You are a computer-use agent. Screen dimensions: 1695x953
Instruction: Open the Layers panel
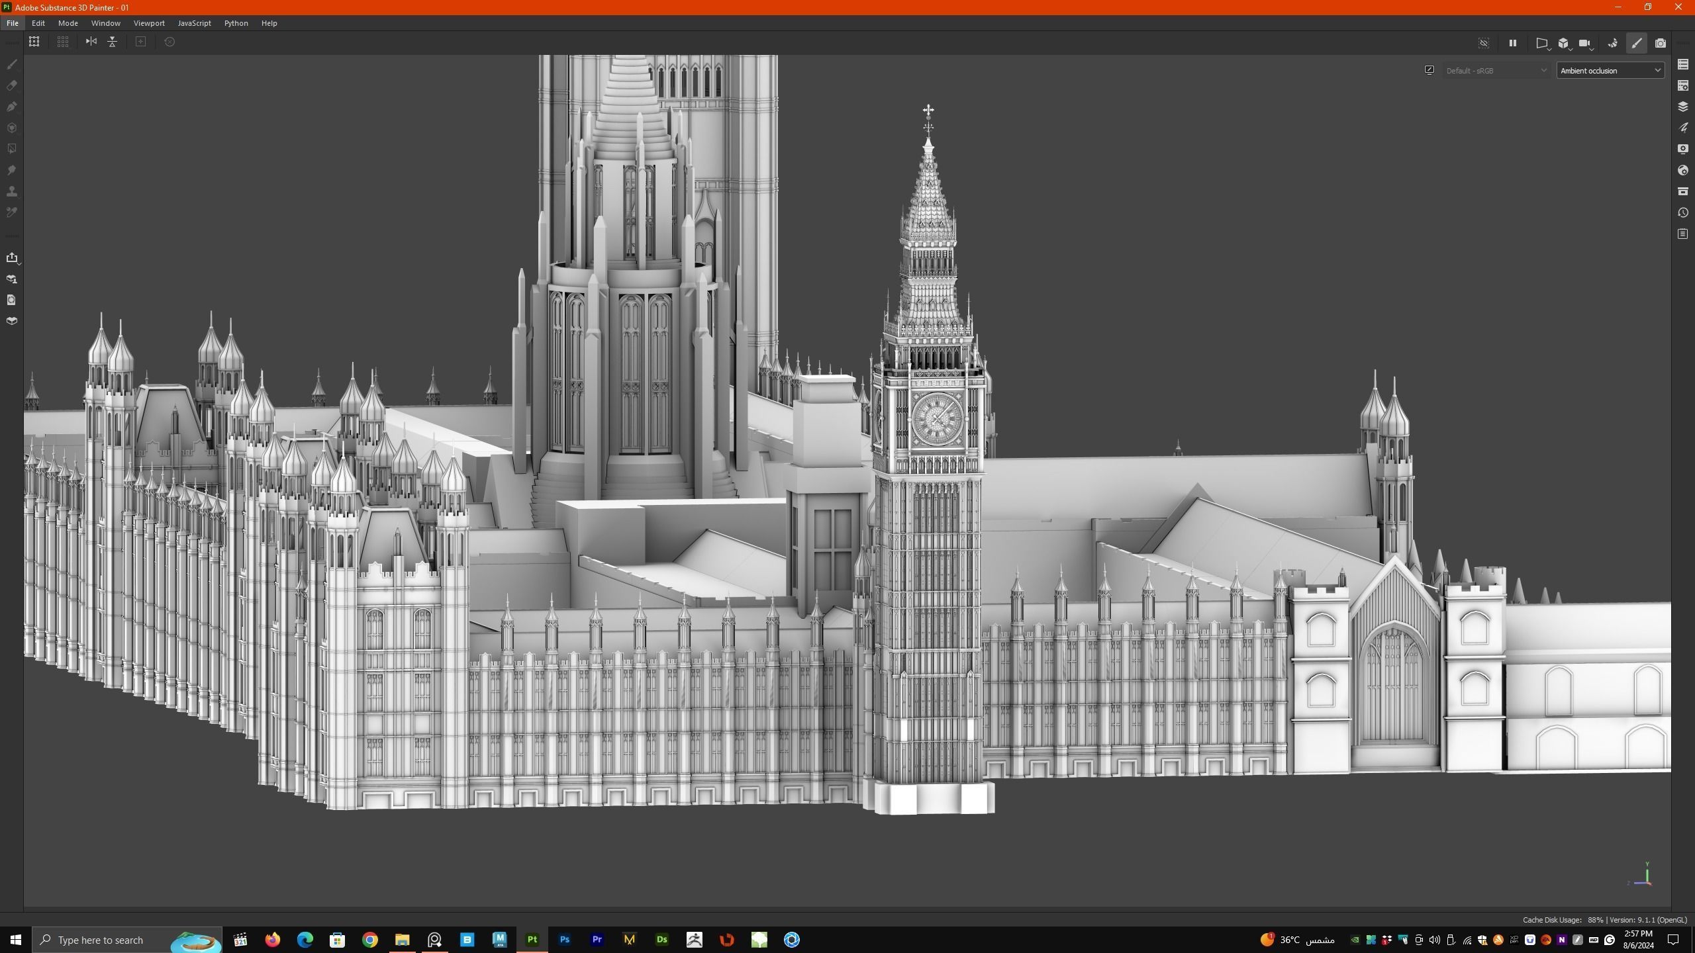point(1683,107)
